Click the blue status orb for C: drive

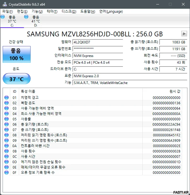(x=3, y=17)
